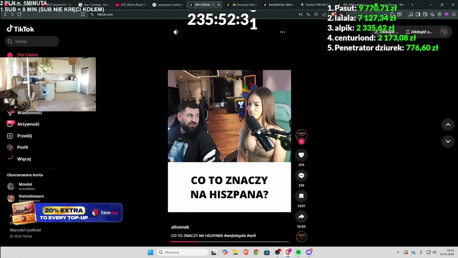The height and width of the screenshot is (258, 458).
Task: Open the Mondel followed account
Action: click(21, 186)
